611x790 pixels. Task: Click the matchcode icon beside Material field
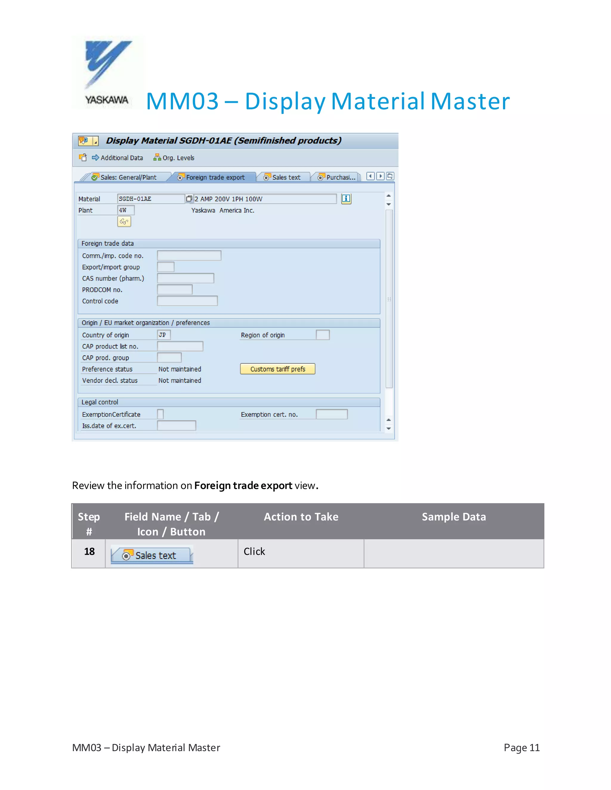(x=189, y=199)
